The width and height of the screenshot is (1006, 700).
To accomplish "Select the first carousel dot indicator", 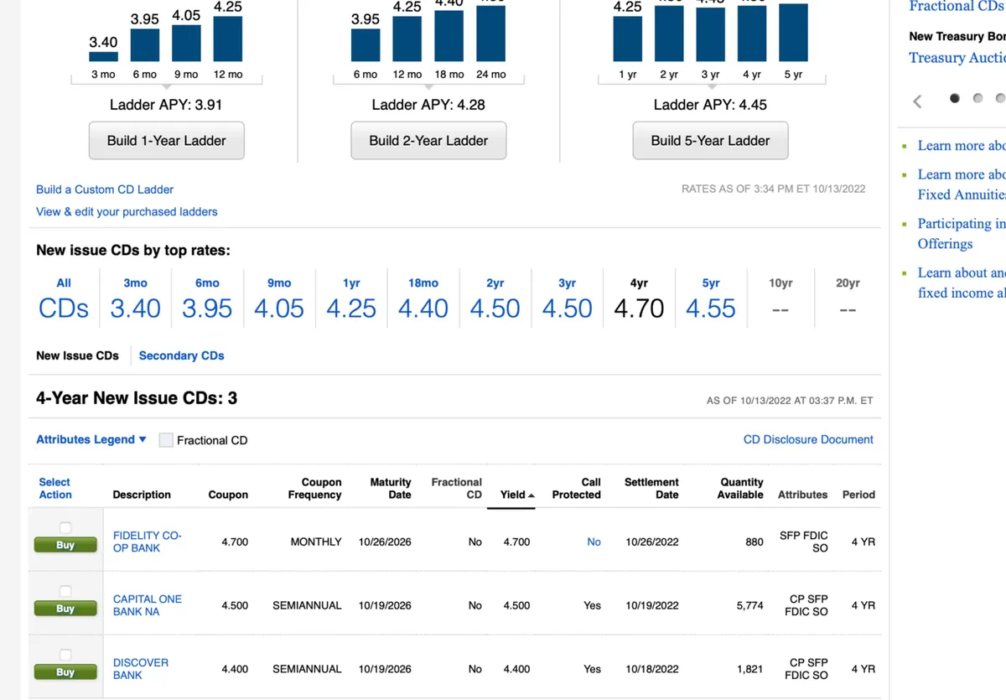I will click(x=954, y=98).
